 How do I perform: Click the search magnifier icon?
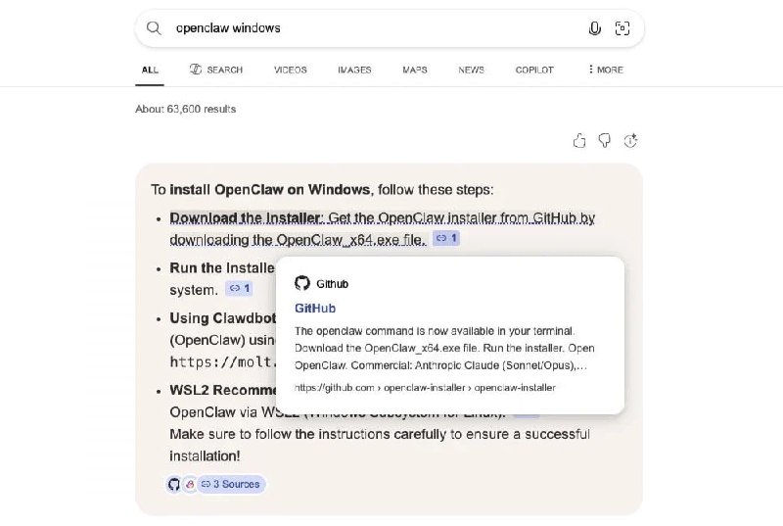tap(154, 28)
